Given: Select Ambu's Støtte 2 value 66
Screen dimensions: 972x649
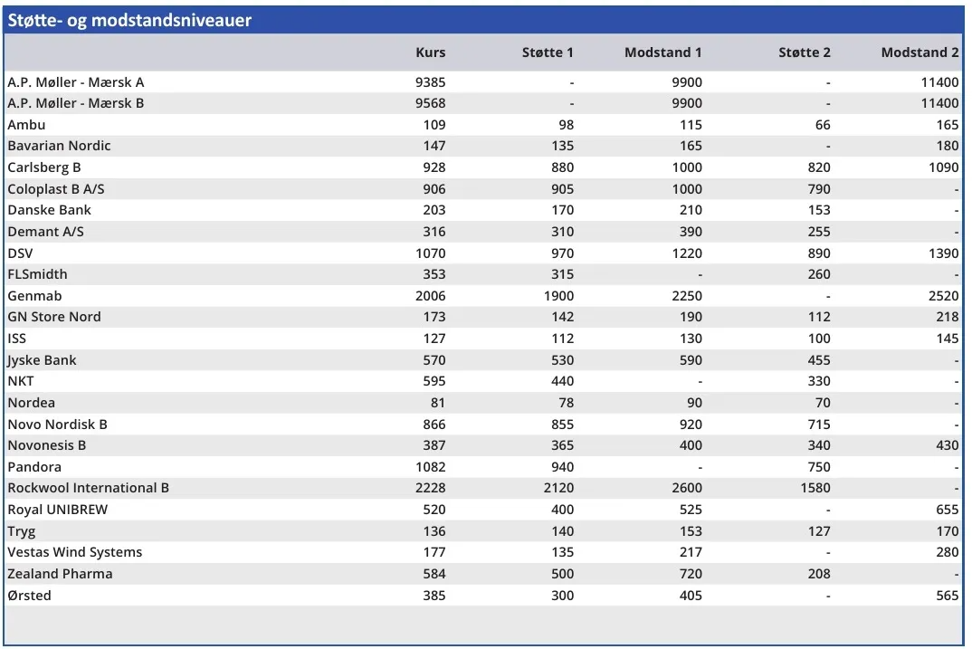Looking at the screenshot, I should pyautogui.click(x=822, y=125).
